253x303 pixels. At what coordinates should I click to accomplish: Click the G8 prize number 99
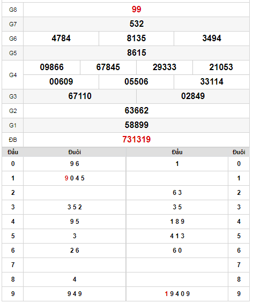coord(136,9)
